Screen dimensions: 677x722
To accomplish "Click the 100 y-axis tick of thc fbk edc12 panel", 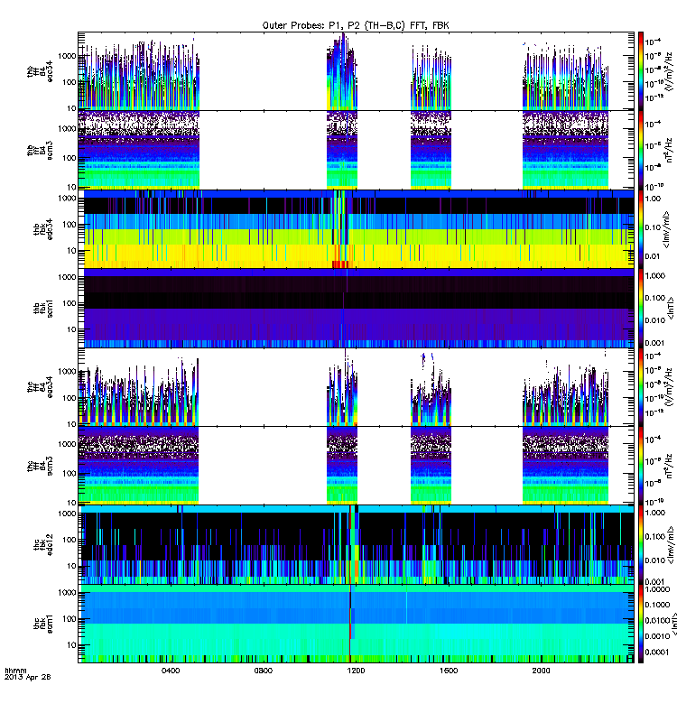I will [x=69, y=540].
